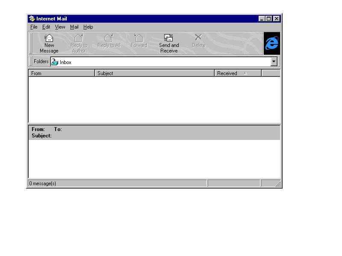Screen dimensions: 342x256
Task: Click the empty message list area
Action: tap(154, 100)
